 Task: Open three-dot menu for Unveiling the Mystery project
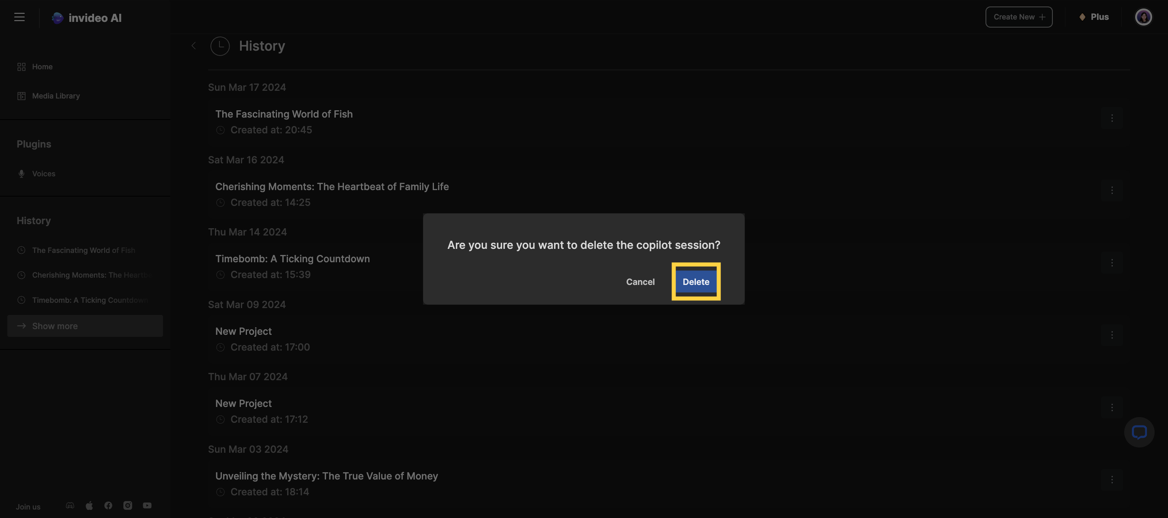click(1112, 479)
